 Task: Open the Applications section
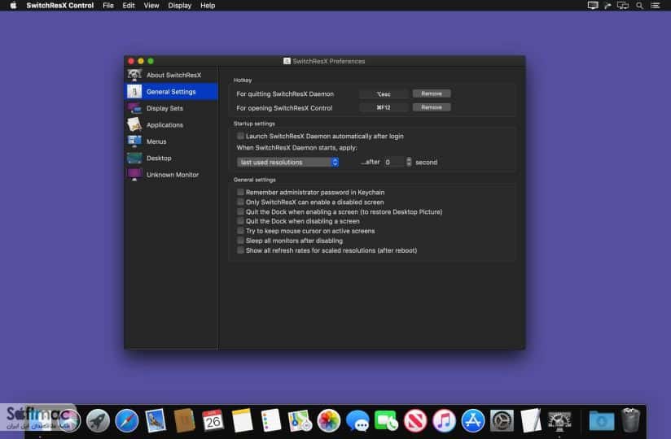171,124
